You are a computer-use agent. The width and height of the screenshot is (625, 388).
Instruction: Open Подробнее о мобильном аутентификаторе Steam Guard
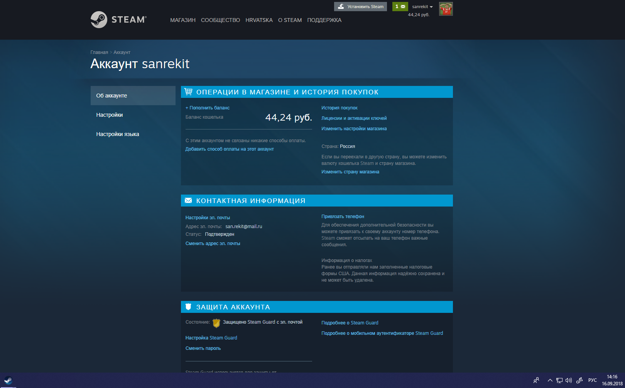(x=382, y=333)
